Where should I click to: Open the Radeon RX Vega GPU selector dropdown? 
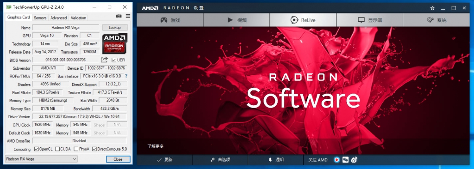click(x=41, y=159)
